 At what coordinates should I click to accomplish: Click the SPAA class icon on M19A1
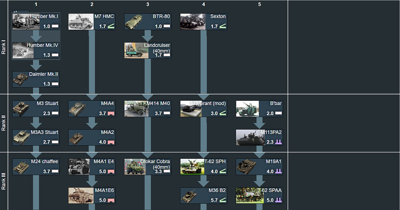pyautogui.click(x=279, y=172)
